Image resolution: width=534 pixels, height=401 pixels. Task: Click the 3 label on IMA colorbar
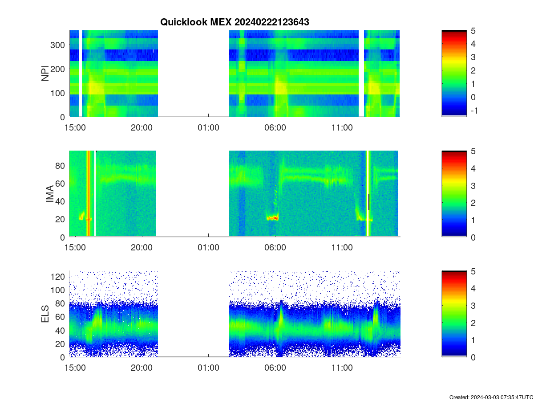coord(473,185)
